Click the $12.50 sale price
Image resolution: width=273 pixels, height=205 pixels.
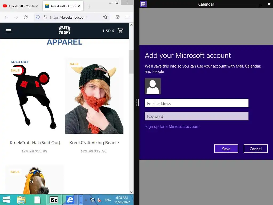point(100,151)
